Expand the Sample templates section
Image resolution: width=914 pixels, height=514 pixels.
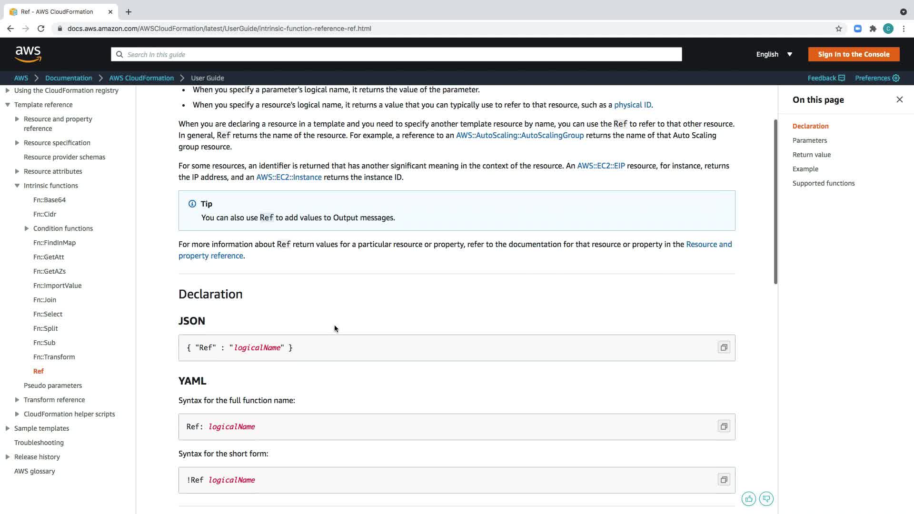[x=8, y=428]
